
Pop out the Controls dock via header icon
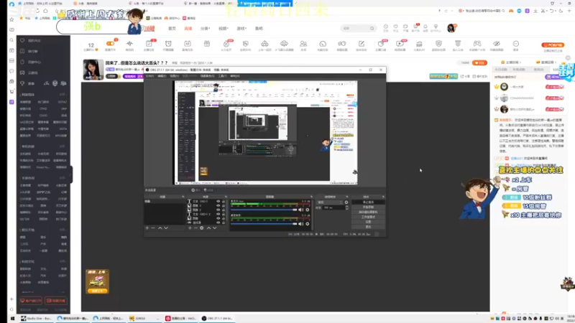(x=383, y=197)
